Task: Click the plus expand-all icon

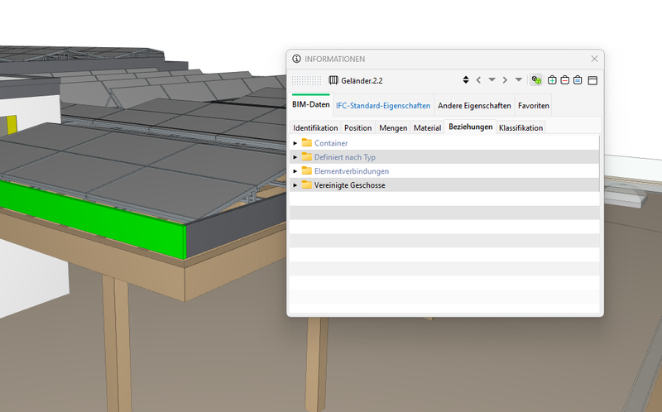Action: (x=552, y=80)
